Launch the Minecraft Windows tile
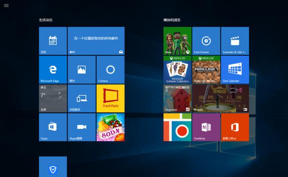The image size is (288, 177). click(x=206, y=70)
